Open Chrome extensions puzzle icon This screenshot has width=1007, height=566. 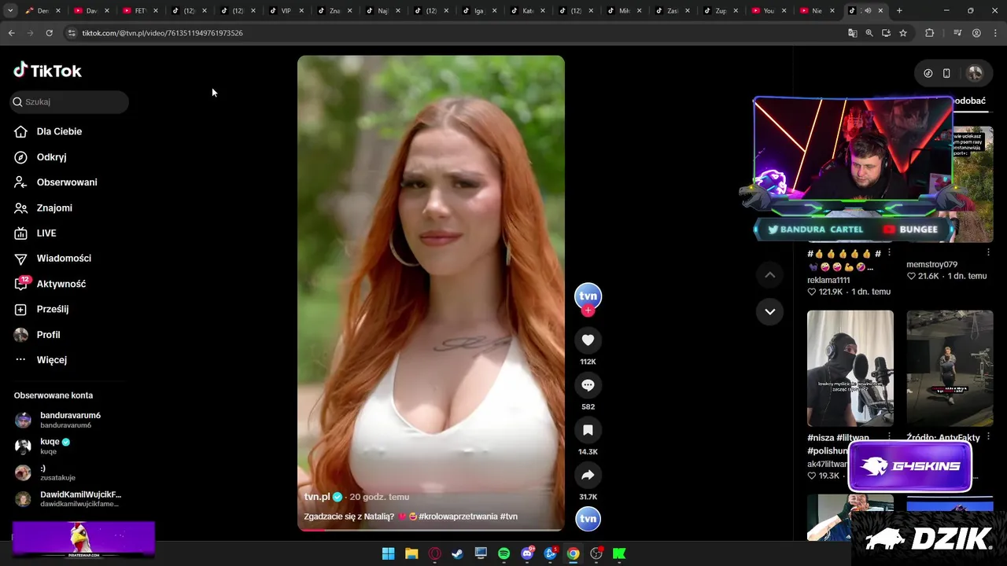tap(929, 33)
